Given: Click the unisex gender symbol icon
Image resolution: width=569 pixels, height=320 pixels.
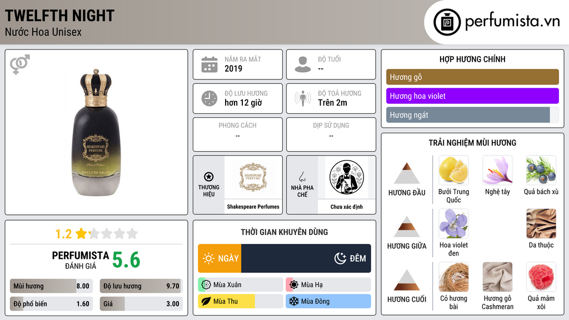Looking at the screenshot, I should (19, 64).
